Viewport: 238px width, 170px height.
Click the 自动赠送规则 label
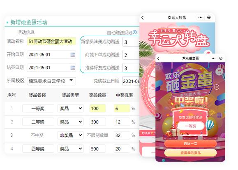[120, 33]
